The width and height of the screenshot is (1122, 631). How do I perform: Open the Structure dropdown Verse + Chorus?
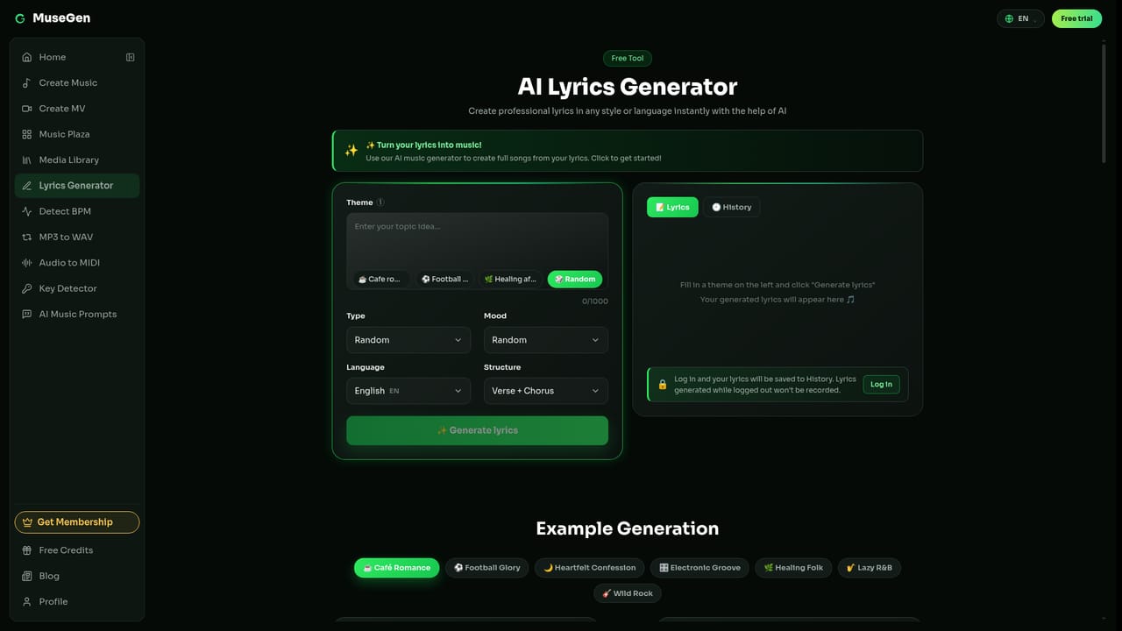click(546, 391)
